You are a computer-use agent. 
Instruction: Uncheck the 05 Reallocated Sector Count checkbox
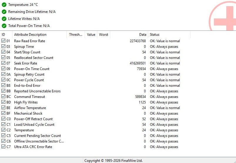3,57
